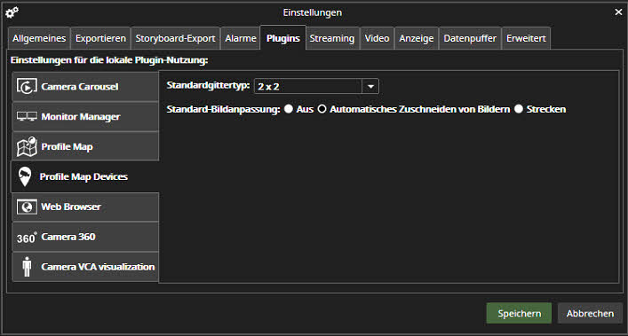The height and width of the screenshot is (336, 628).
Task: Select 'Profile Map Devices' plugin label
Action: click(83, 176)
